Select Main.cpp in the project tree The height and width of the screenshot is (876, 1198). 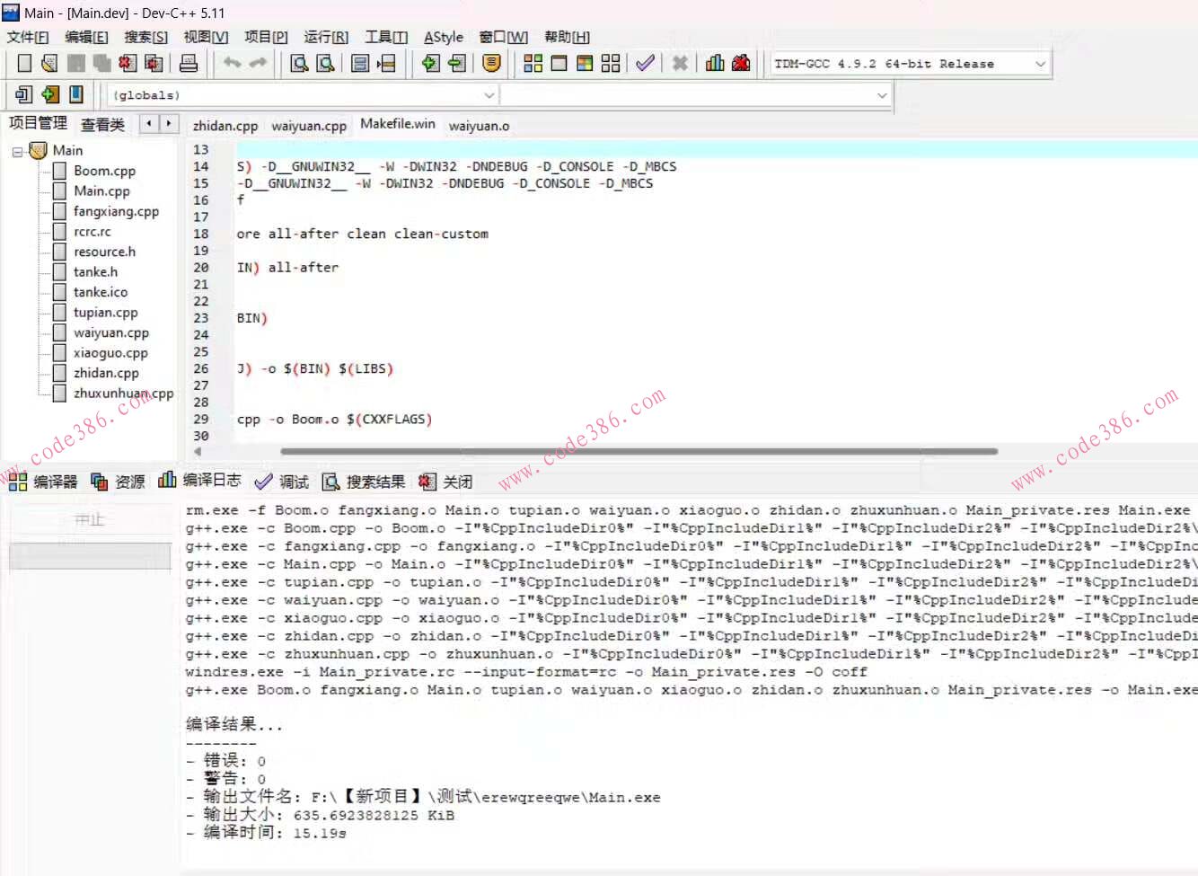pos(101,190)
